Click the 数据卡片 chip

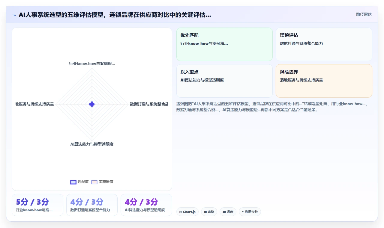(x=250, y=212)
